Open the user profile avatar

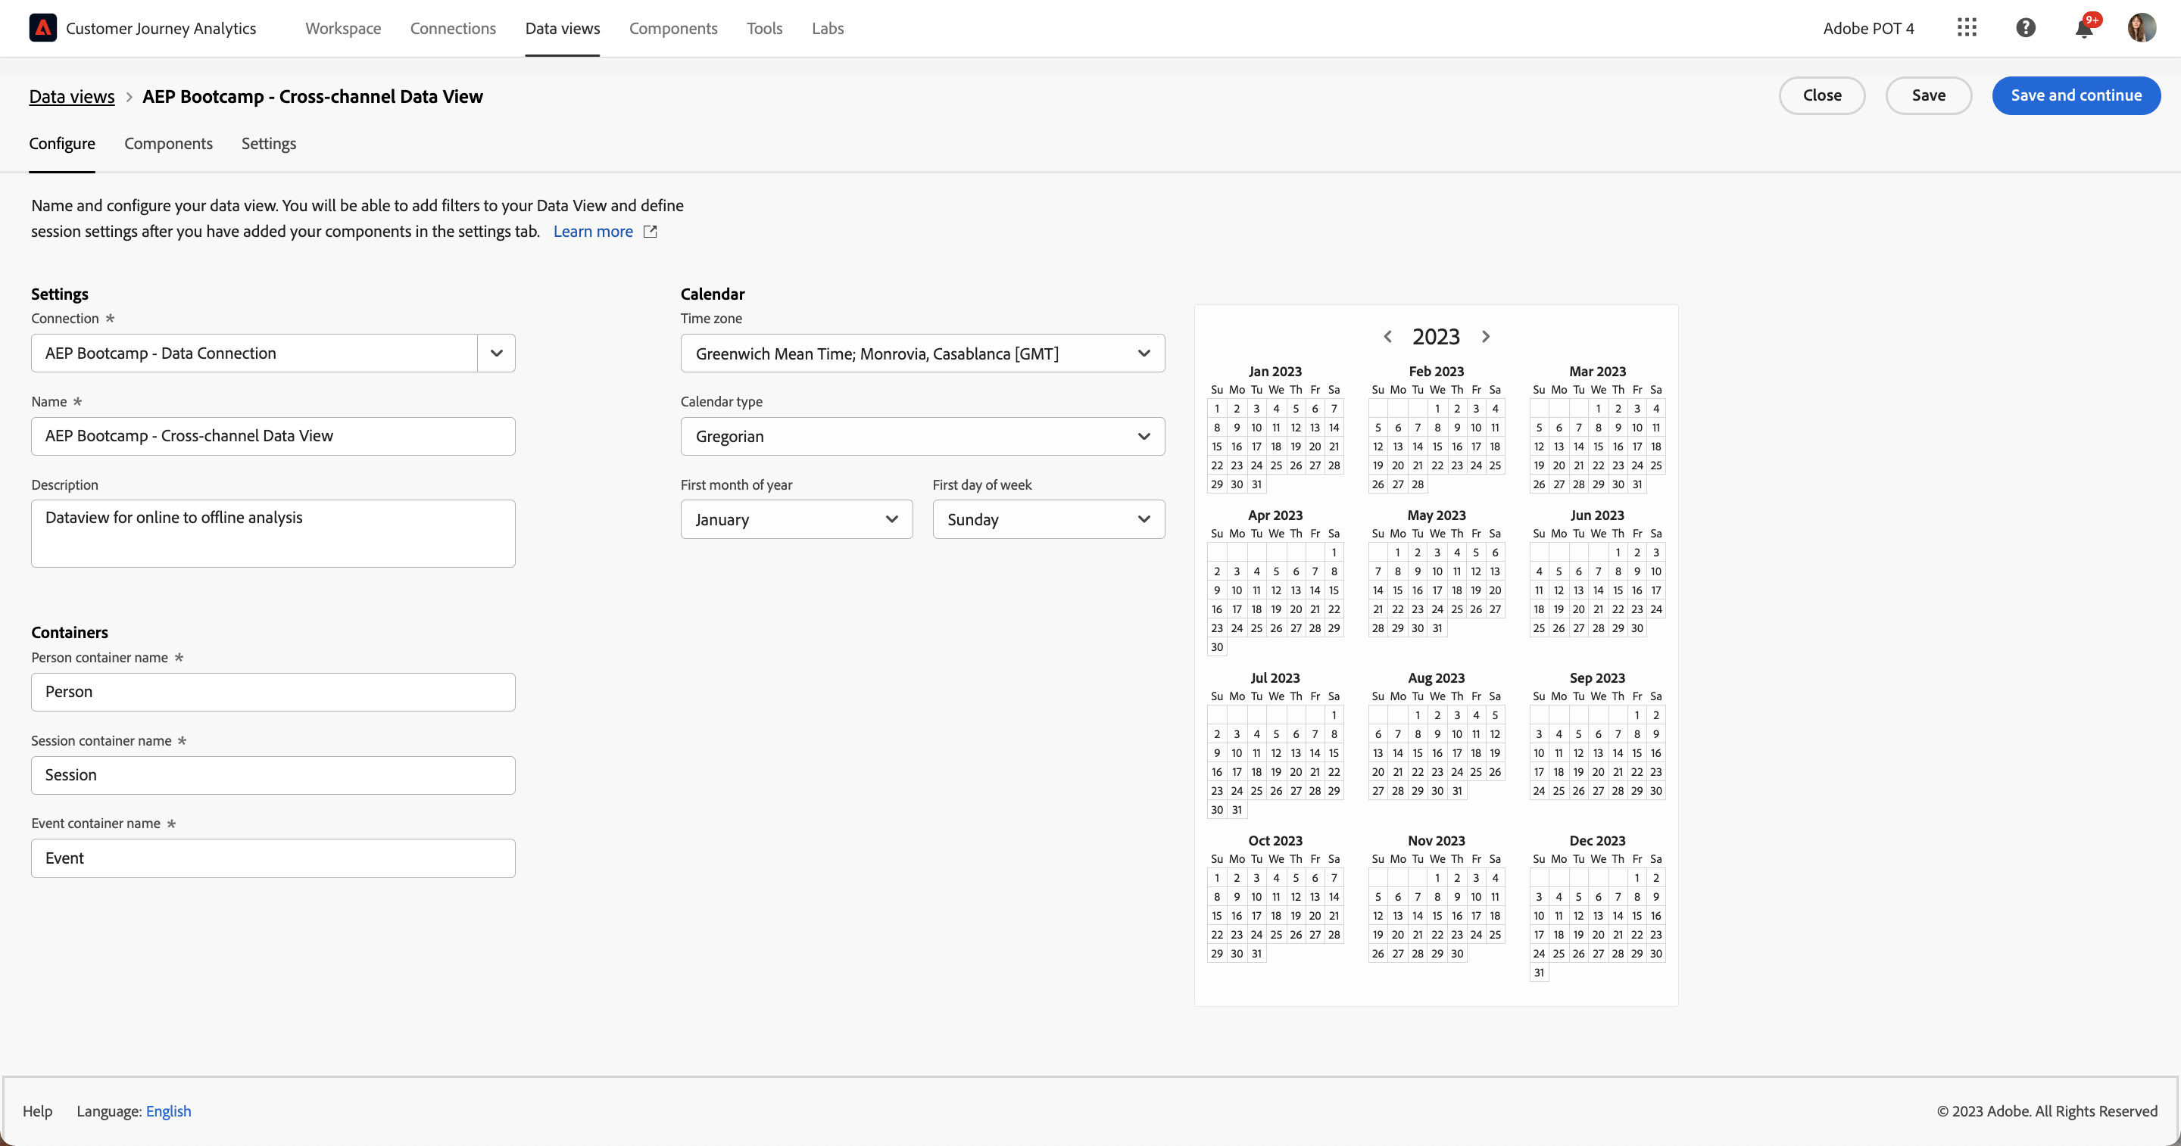2142,28
